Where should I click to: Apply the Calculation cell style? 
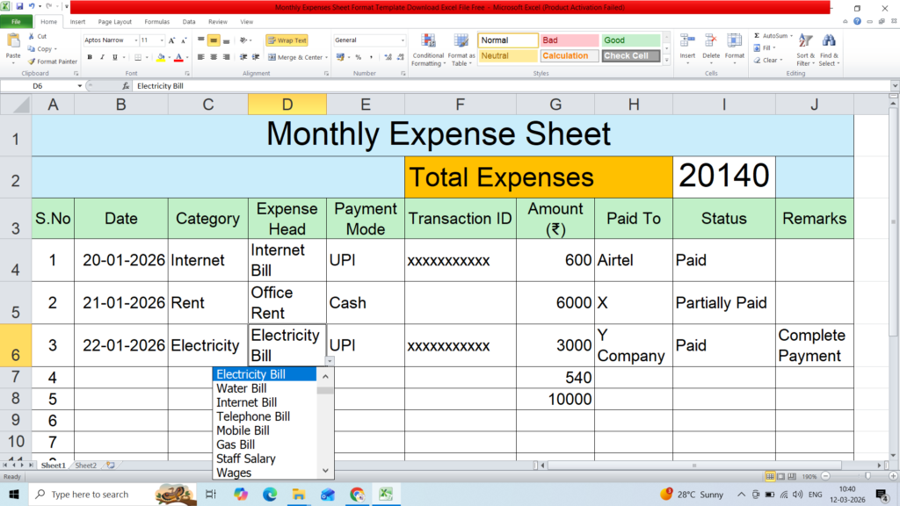tap(570, 55)
